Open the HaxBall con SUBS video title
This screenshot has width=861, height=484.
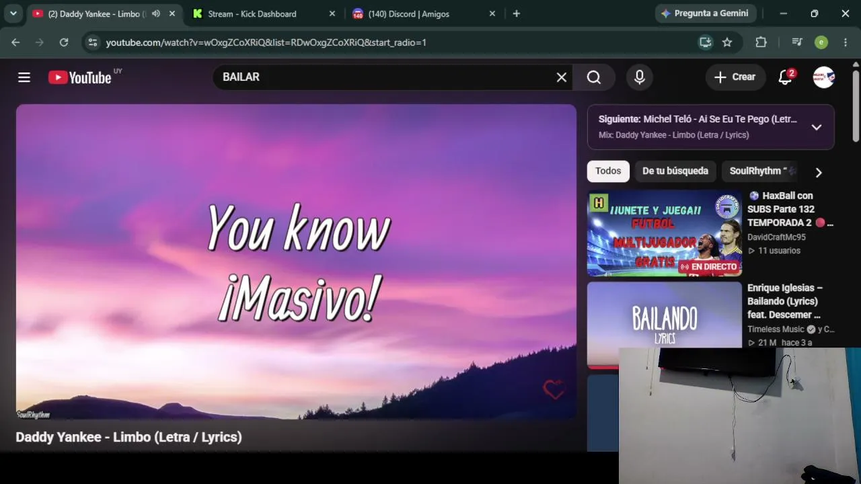point(790,209)
